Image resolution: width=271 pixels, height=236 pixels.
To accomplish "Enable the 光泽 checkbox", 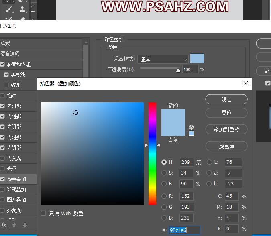I will click(2, 169).
